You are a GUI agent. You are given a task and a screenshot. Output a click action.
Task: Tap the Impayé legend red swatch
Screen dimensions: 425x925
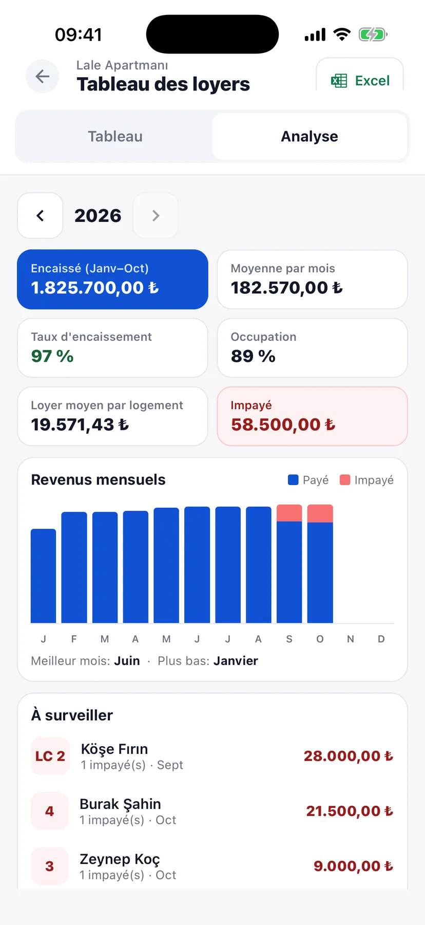tap(345, 480)
